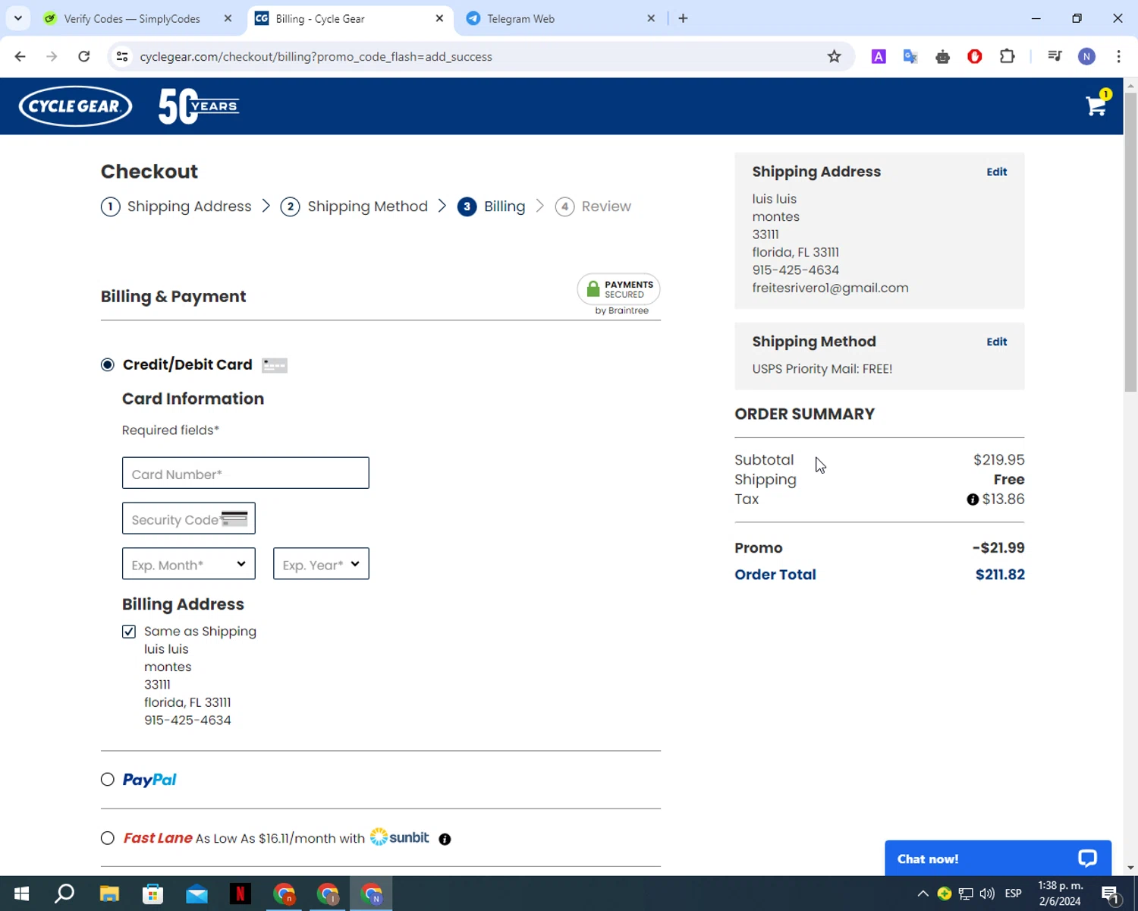Edit the Shipping Address

point(997,172)
